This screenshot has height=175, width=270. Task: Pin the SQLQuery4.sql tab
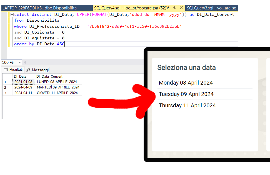[175, 8]
